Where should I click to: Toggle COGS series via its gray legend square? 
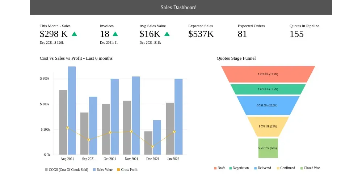click(x=46, y=170)
